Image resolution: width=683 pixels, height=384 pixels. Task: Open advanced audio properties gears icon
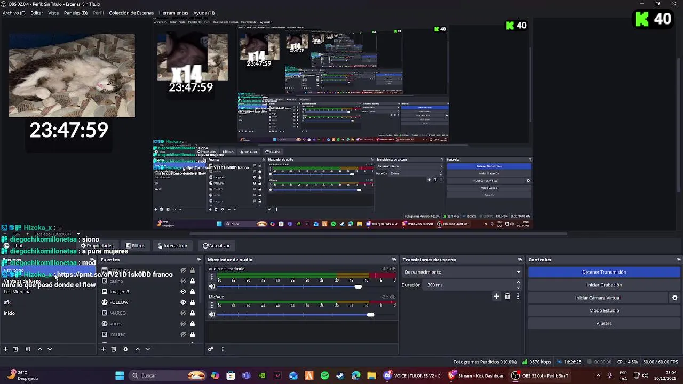click(x=211, y=349)
